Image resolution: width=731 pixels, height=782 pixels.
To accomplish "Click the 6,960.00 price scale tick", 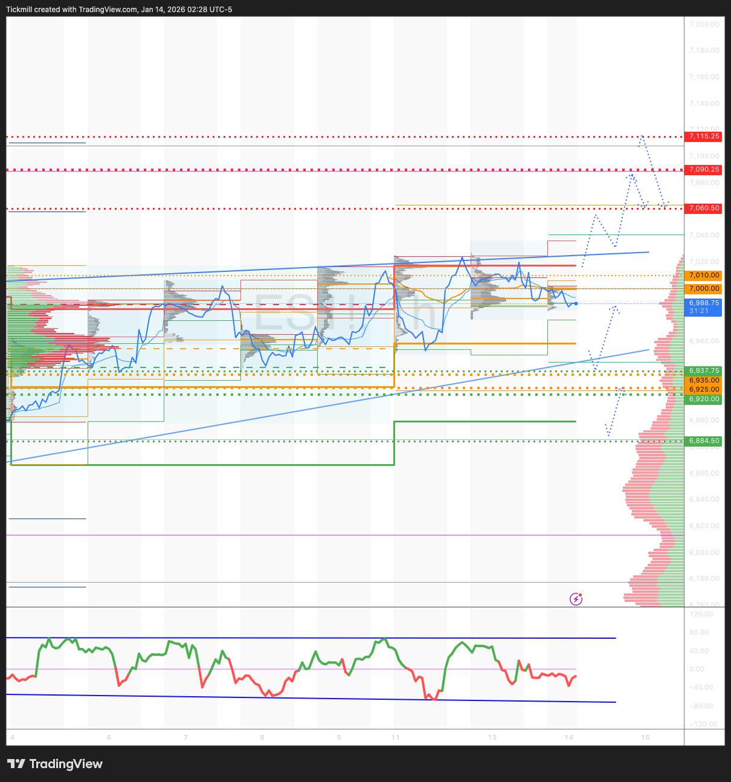I will coord(704,341).
